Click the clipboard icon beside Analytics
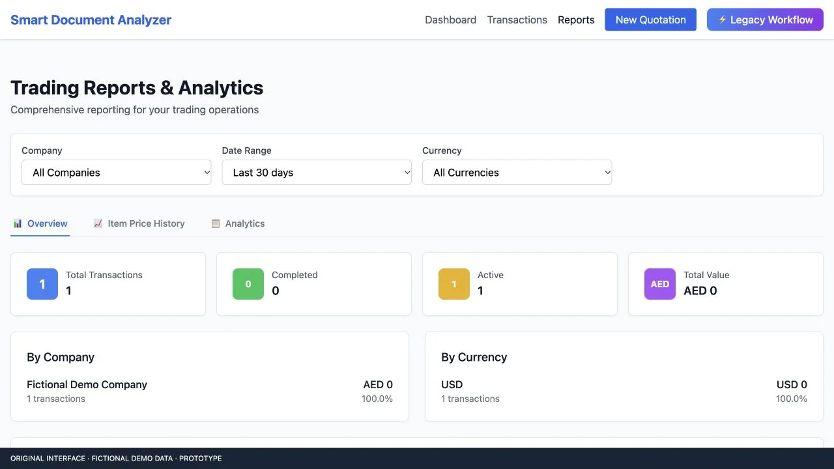 (x=216, y=223)
